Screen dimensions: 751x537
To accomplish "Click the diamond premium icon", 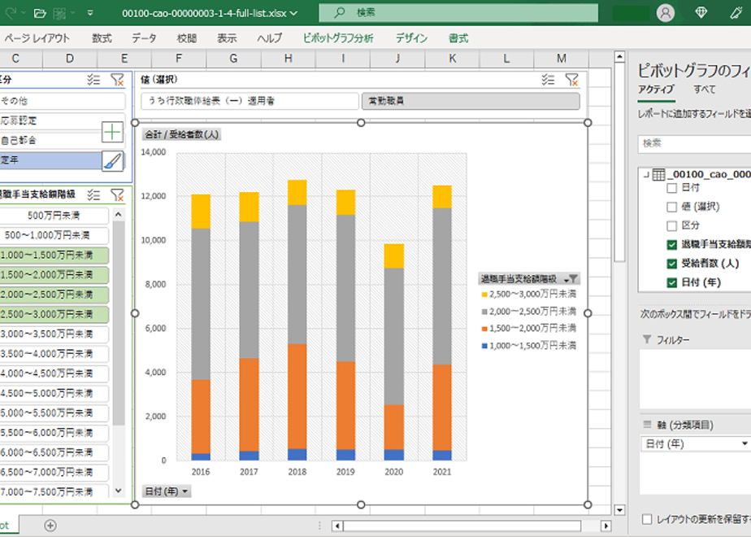I will (x=701, y=13).
